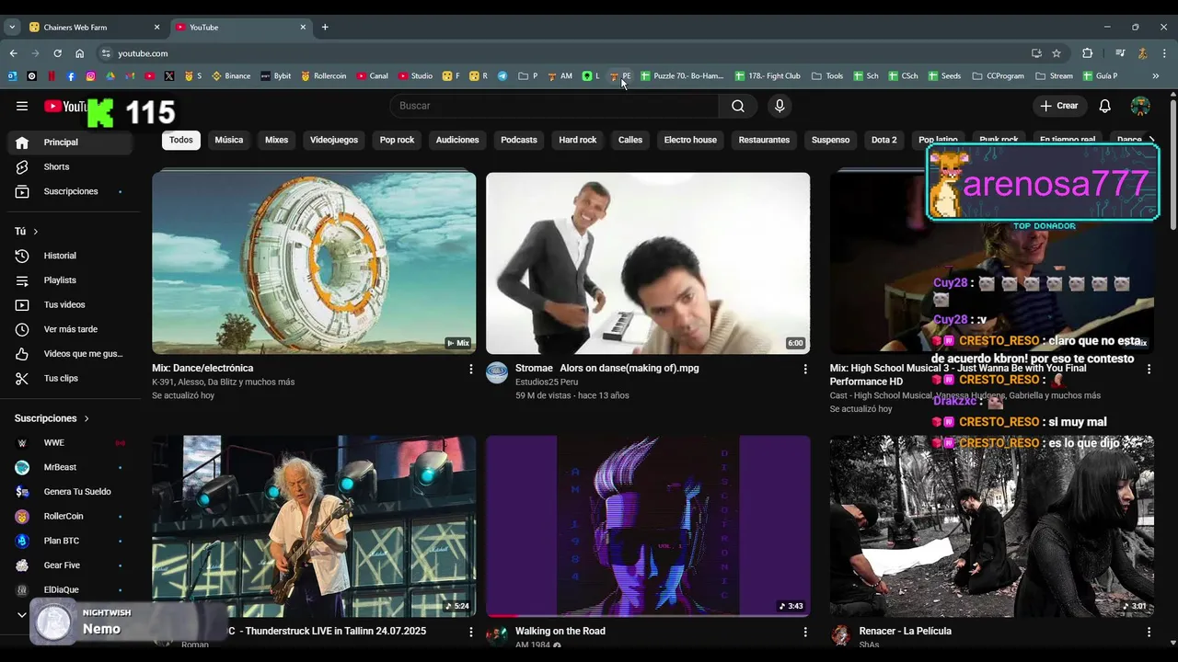The height and width of the screenshot is (662, 1178).
Task: Reload the page in Chrome
Action: point(57,53)
